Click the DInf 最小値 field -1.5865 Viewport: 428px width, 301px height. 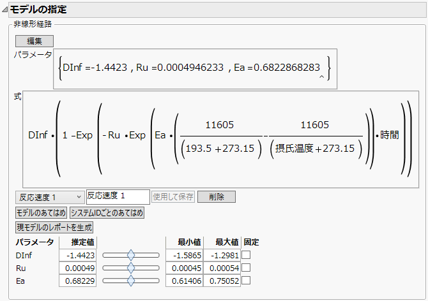(184, 255)
